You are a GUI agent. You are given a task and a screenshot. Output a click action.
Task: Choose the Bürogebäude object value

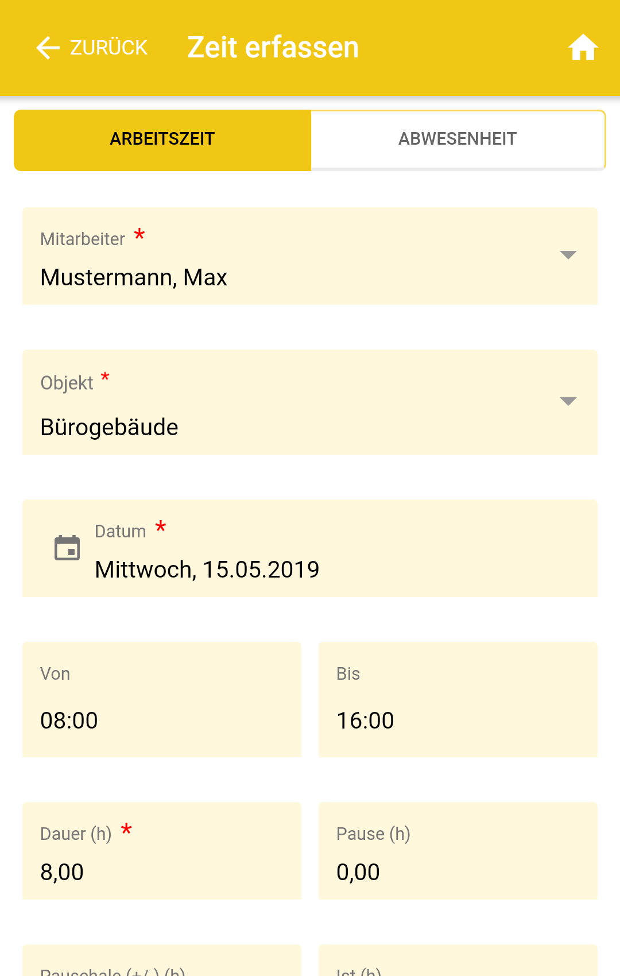pos(109,428)
